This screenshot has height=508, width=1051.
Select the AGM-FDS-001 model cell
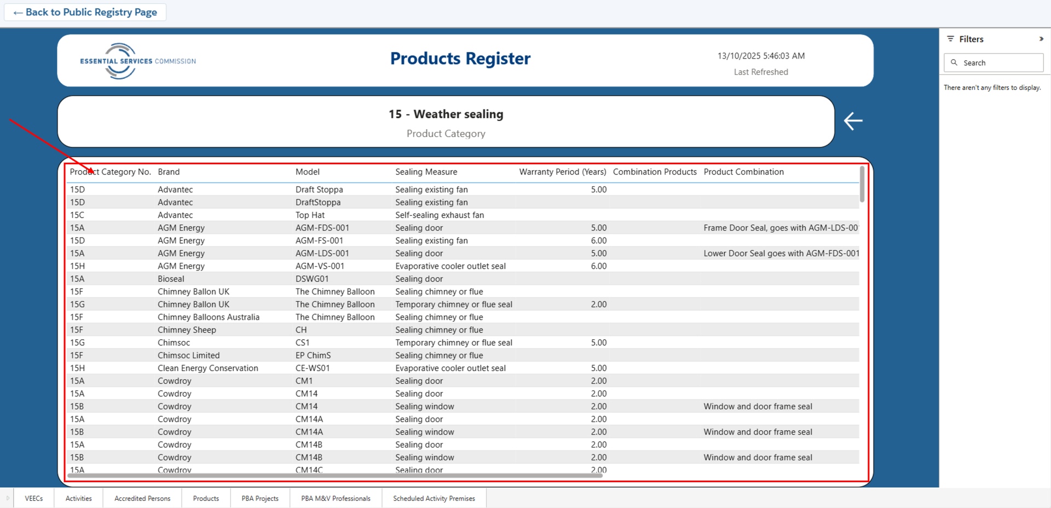[x=322, y=228]
